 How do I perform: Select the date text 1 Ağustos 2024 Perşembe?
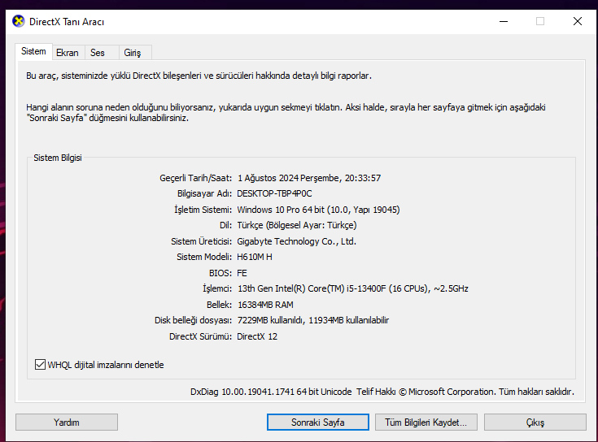coord(288,178)
